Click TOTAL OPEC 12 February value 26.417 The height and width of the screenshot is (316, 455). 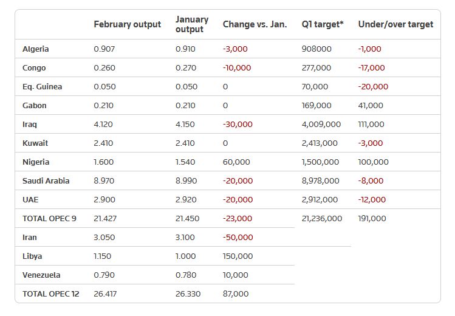pyautogui.click(x=105, y=294)
